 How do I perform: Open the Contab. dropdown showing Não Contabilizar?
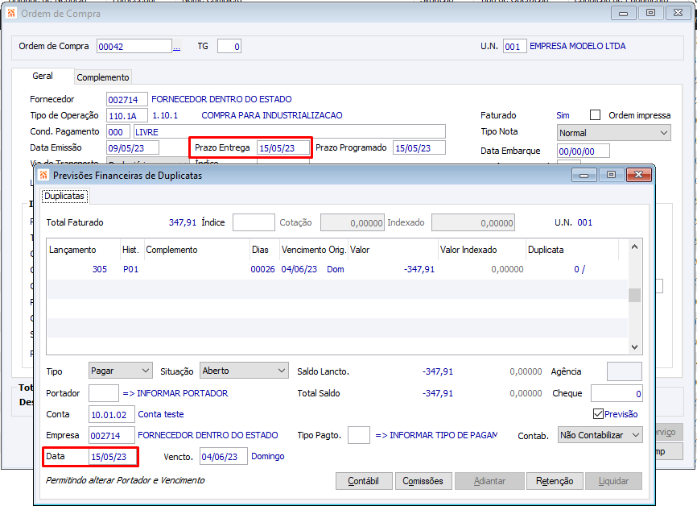point(600,435)
